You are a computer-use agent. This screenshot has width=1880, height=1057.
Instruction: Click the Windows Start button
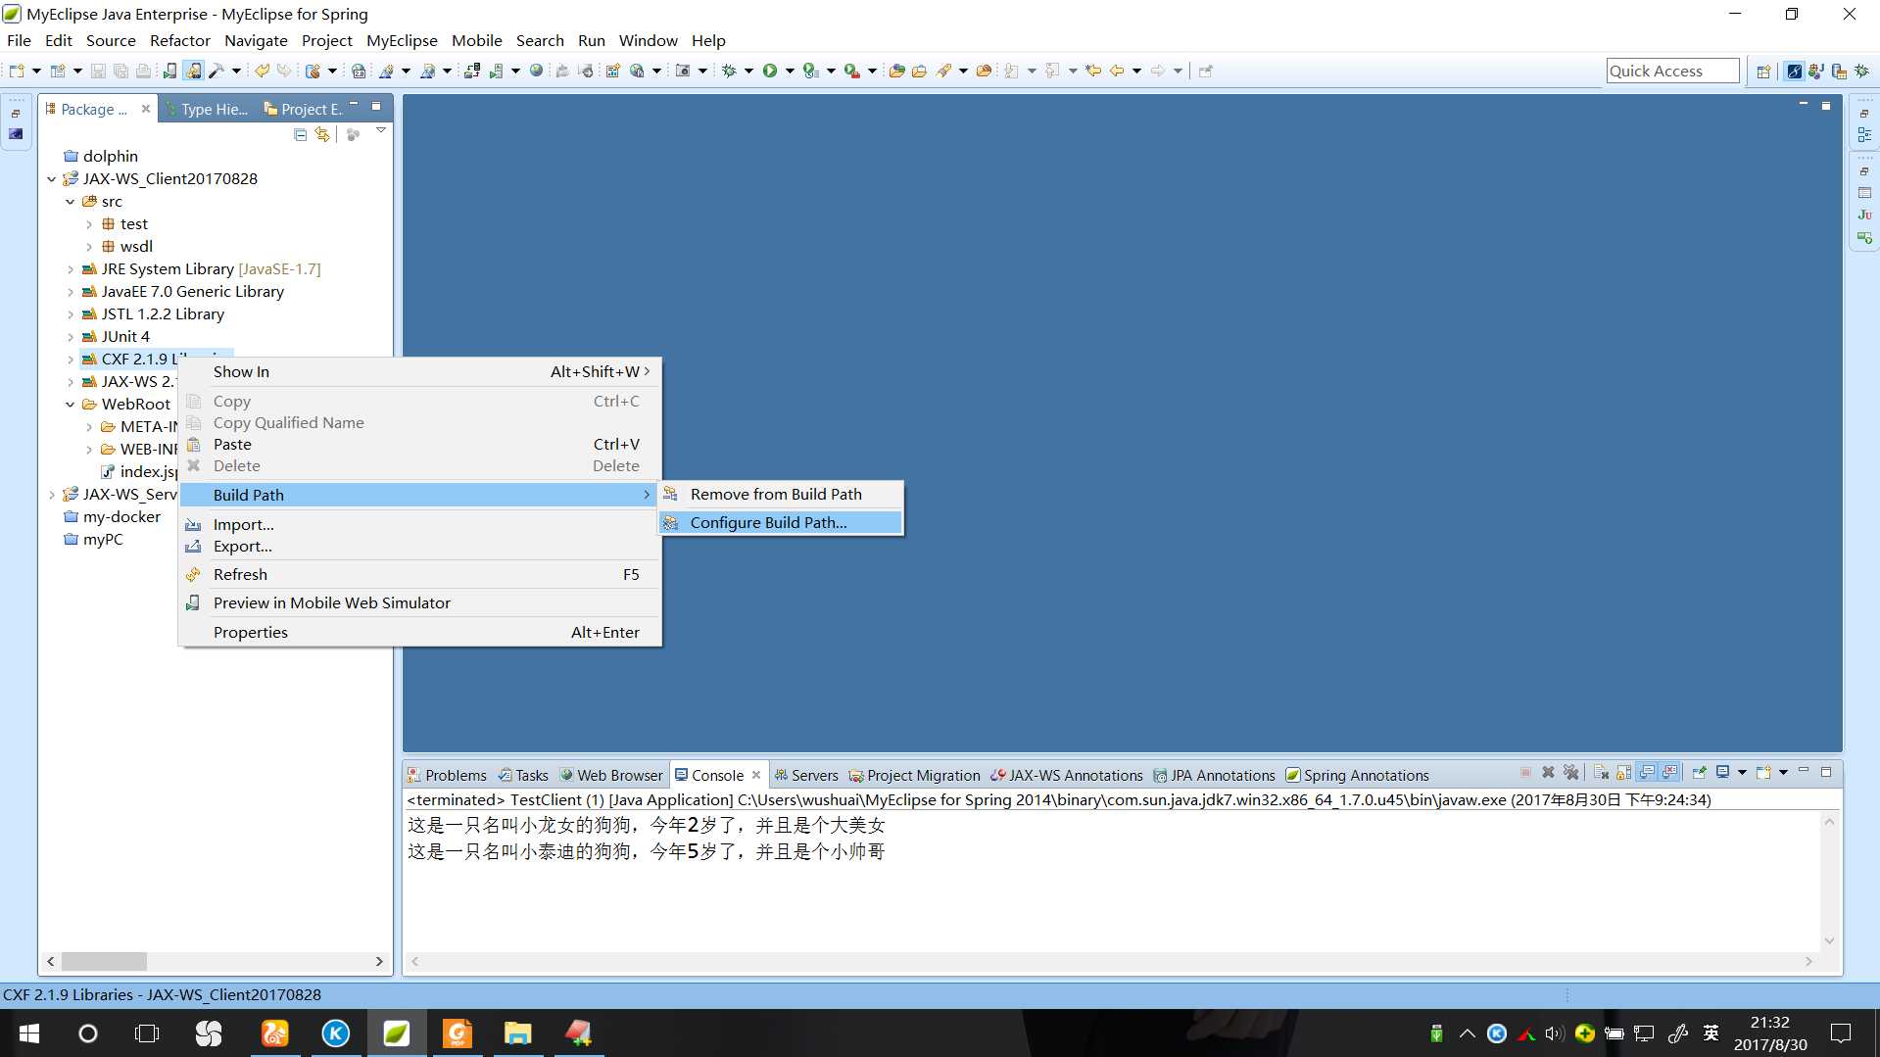tap(29, 1033)
